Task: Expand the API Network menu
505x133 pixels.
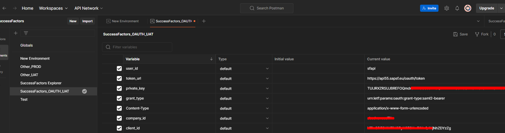Action: (x=89, y=8)
